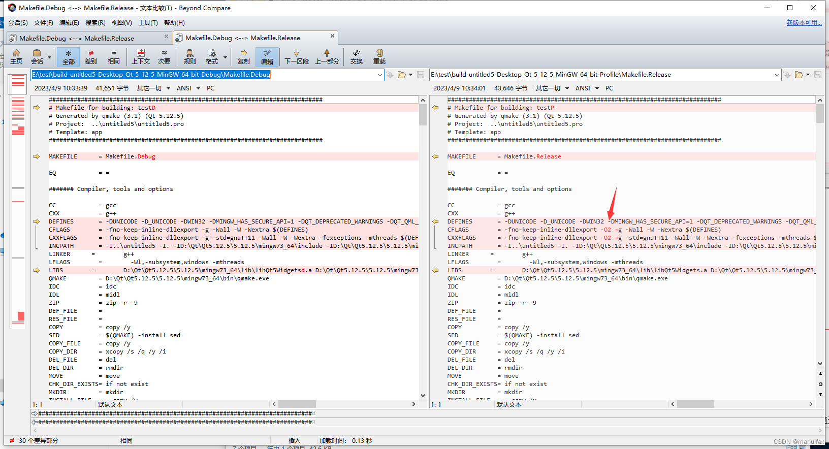Open 规则 rules dialog

tap(189, 56)
